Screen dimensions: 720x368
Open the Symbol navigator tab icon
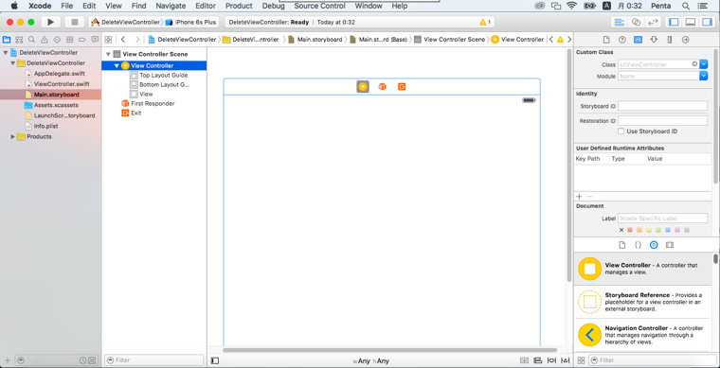click(19, 40)
